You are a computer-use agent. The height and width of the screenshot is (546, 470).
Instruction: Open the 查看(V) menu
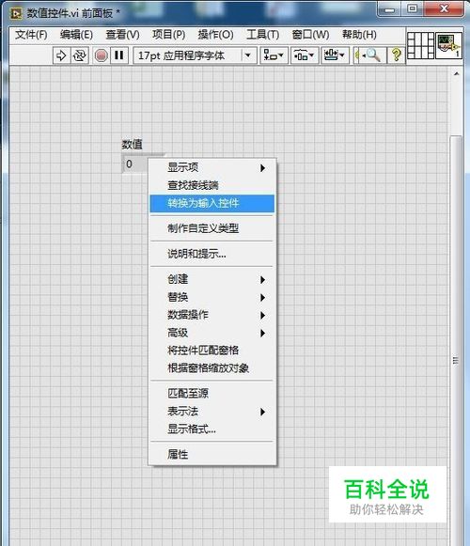pos(122,35)
